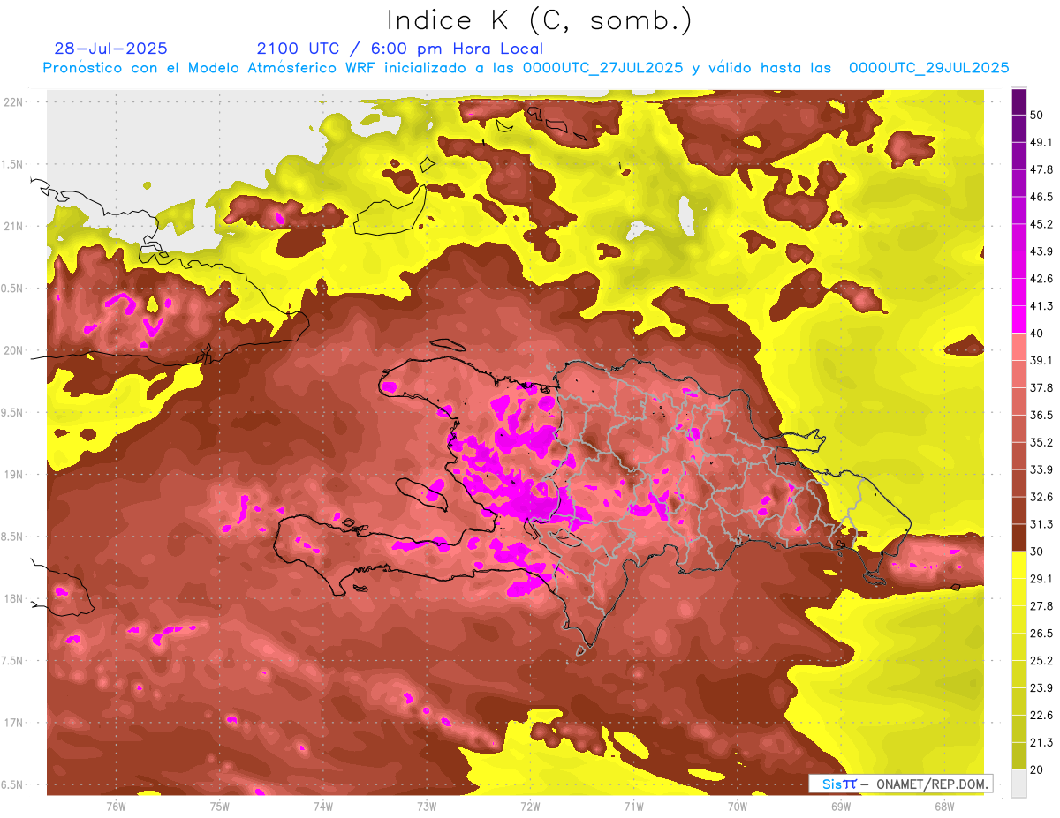
Task: Click the legend value '27.8'
Action: click(x=1042, y=606)
